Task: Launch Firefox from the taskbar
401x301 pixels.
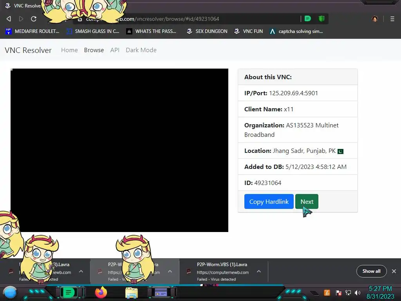Action: tap(101, 292)
